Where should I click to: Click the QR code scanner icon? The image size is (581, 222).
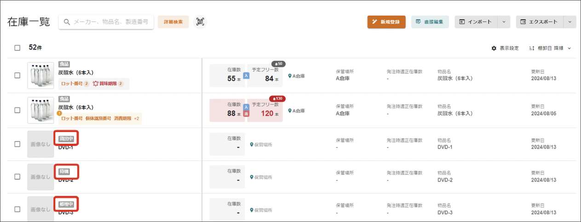point(200,22)
